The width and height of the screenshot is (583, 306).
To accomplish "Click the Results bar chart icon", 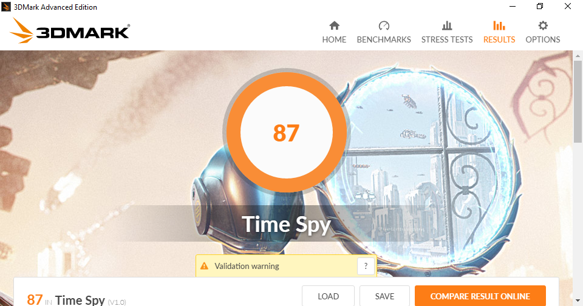I will pyautogui.click(x=499, y=25).
